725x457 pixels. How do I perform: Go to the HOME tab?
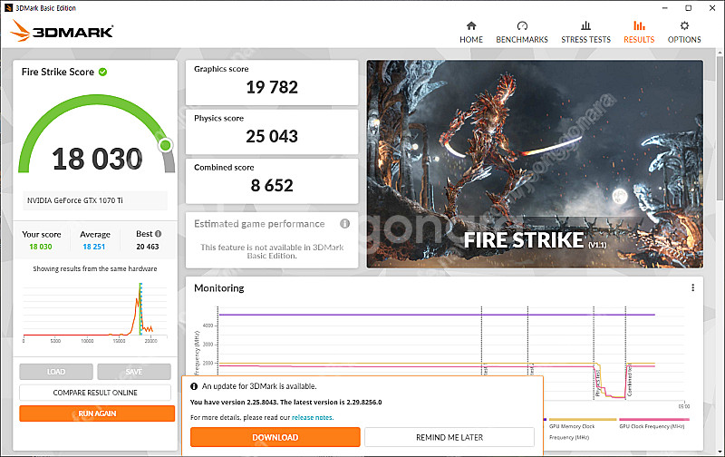(471, 33)
